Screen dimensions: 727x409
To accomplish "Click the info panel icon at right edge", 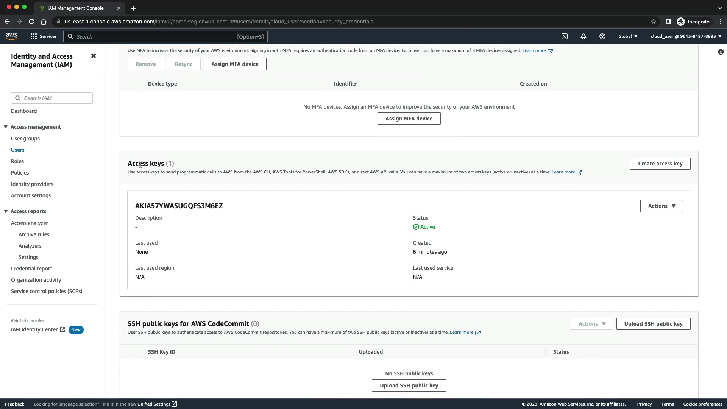I will click(x=721, y=52).
